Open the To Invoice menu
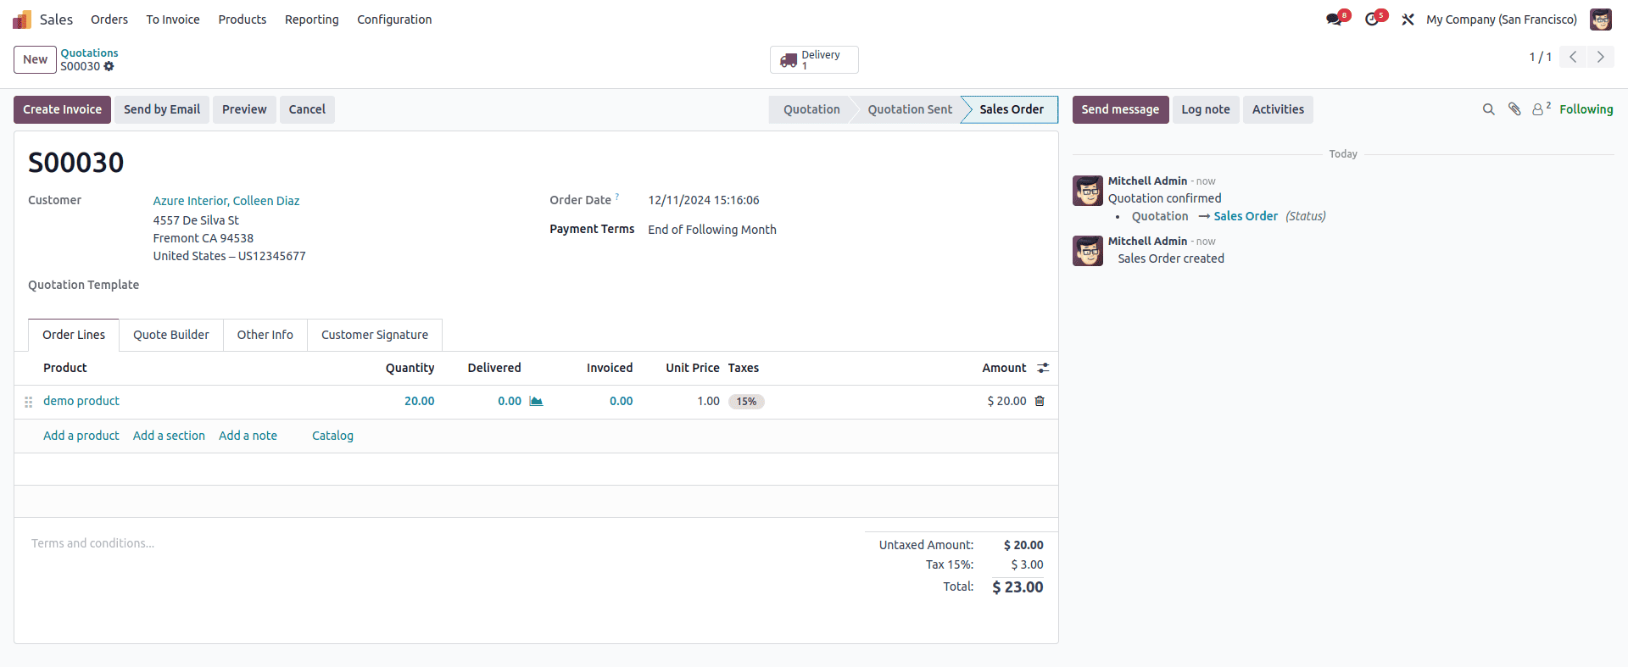Viewport: 1628px width, 667px height. pos(173,19)
